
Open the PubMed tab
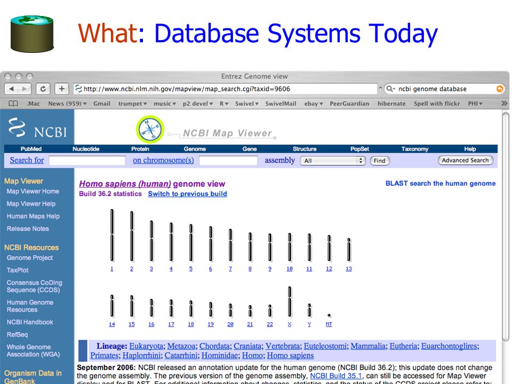[x=31, y=149]
